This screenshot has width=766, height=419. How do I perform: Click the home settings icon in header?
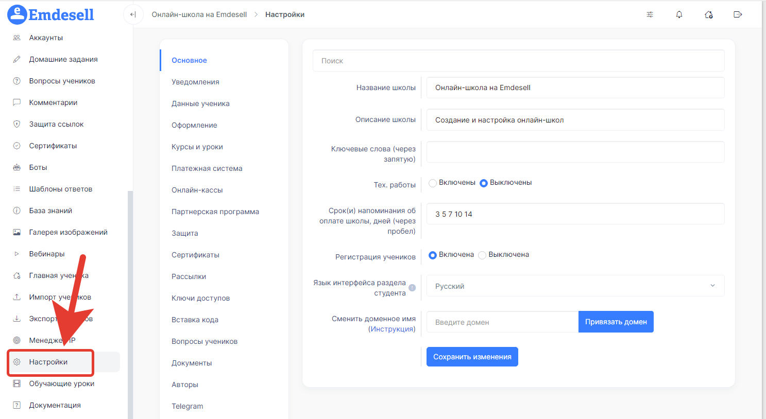click(708, 14)
